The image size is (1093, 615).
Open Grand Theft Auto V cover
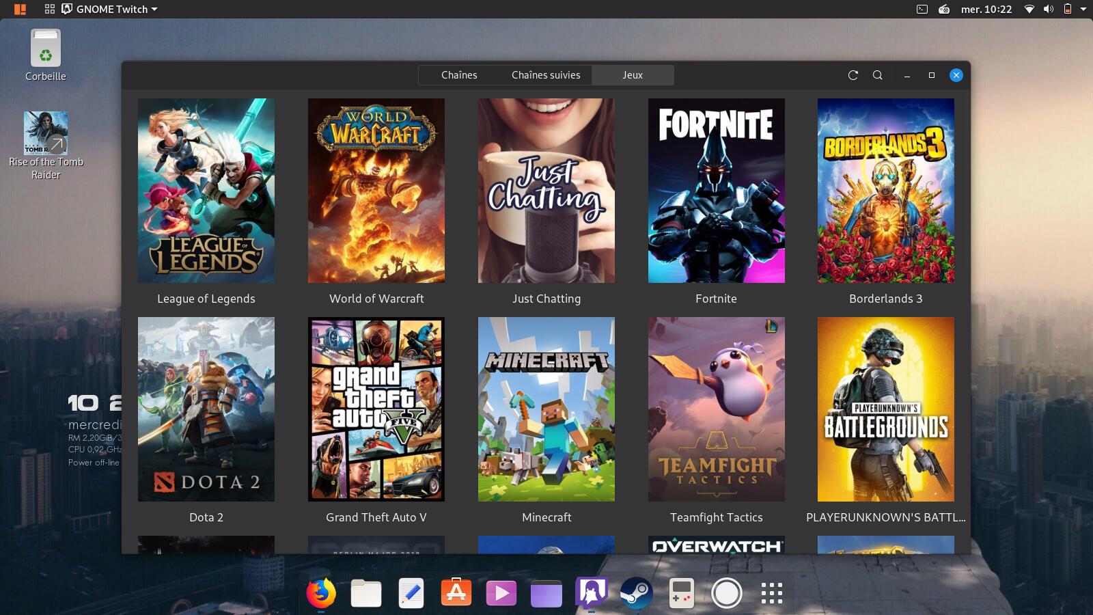[x=376, y=409]
